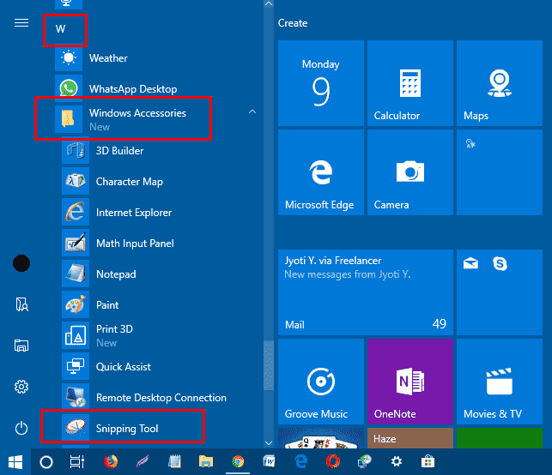Screen dimensions: 552x475
Task: Jump to letter W section header
Action: click(61, 29)
